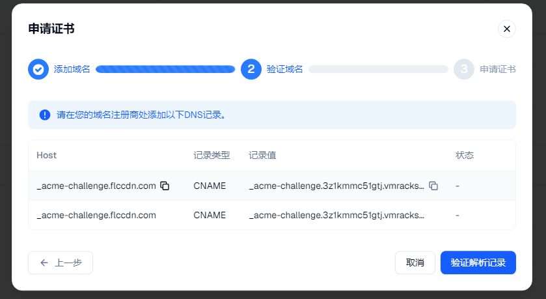This screenshot has height=299, width=546.
Task: Click the completed step 1 checkmark icon
Action: [38, 69]
